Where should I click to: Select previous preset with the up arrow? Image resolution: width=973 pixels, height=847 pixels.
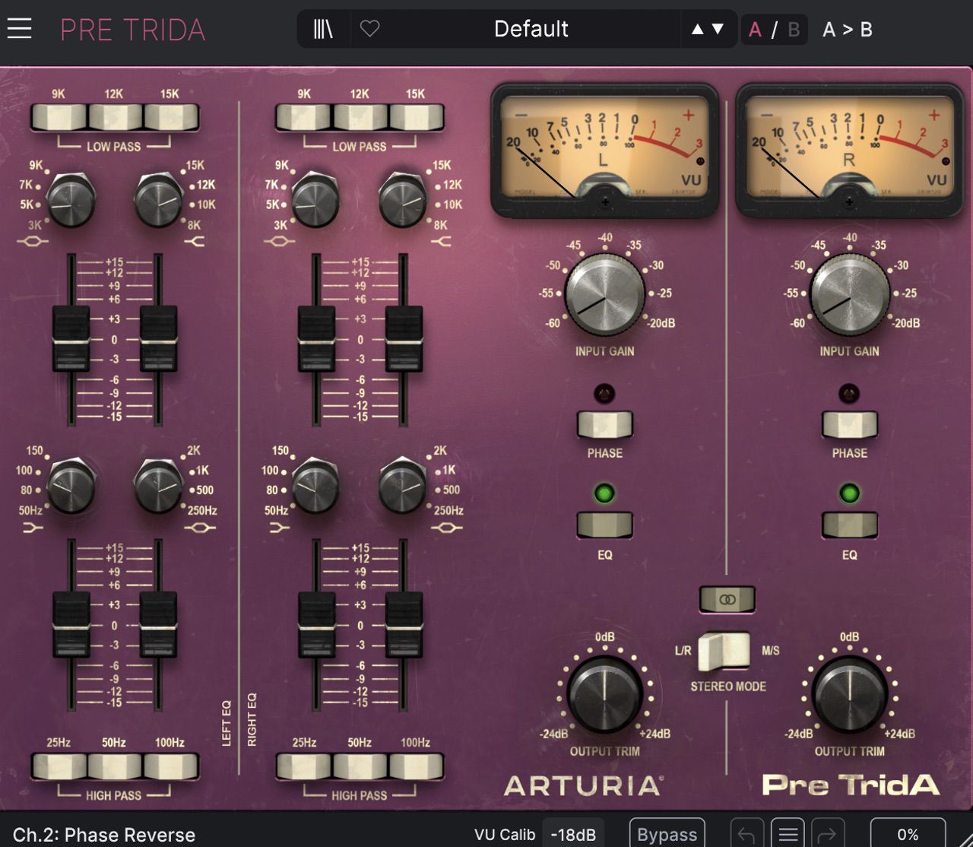[x=697, y=29]
